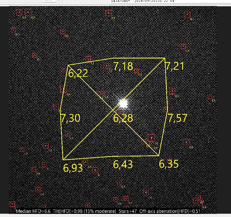The image size is (231, 217).
Task: Click the 7,18 top-center HFD value
Action: (x=123, y=66)
